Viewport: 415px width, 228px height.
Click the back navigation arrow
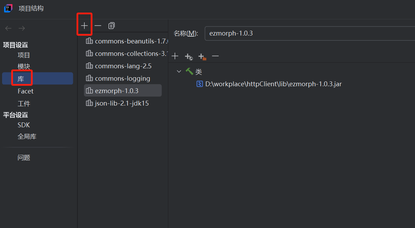[x=8, y=28]
